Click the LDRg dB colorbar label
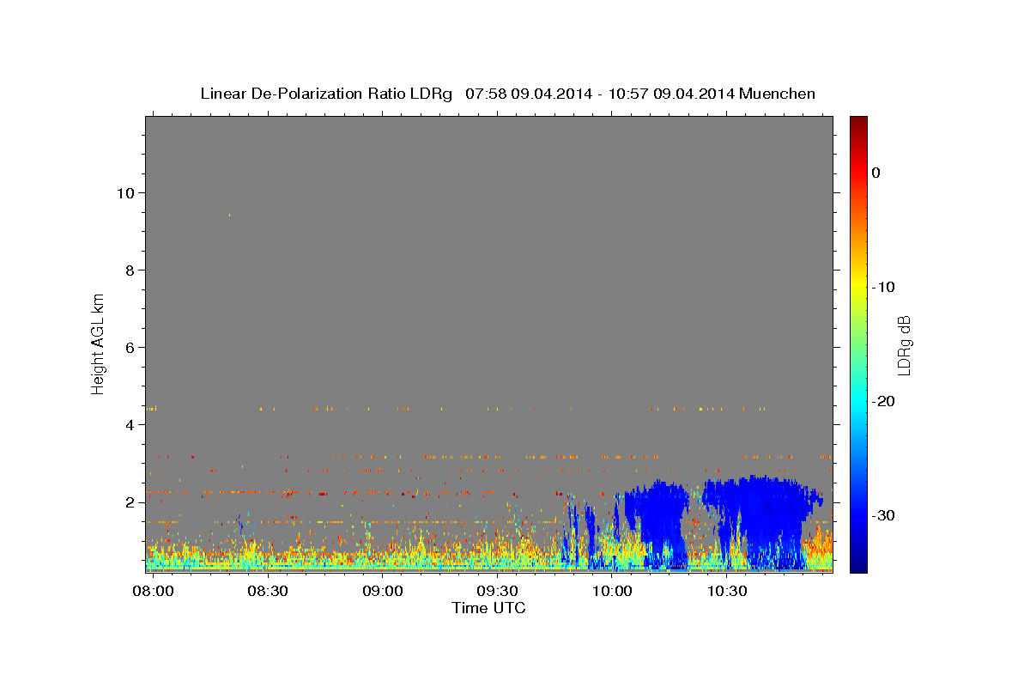Screen dimensions: 1030x687 pyautogui.click(x=904, y=344)
